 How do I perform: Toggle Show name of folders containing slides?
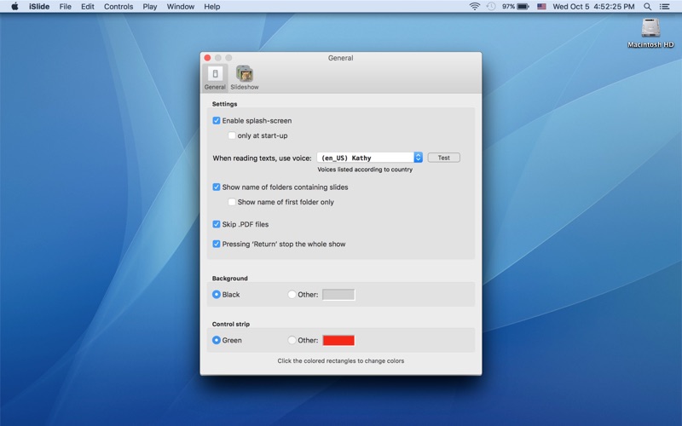[x=217, y=187]
